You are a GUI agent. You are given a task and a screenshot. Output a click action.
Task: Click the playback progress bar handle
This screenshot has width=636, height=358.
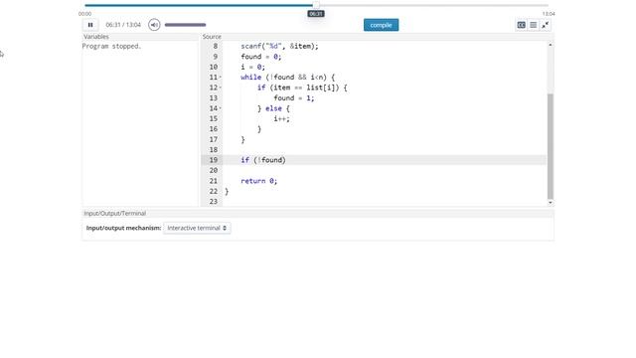tap(316, 5)
